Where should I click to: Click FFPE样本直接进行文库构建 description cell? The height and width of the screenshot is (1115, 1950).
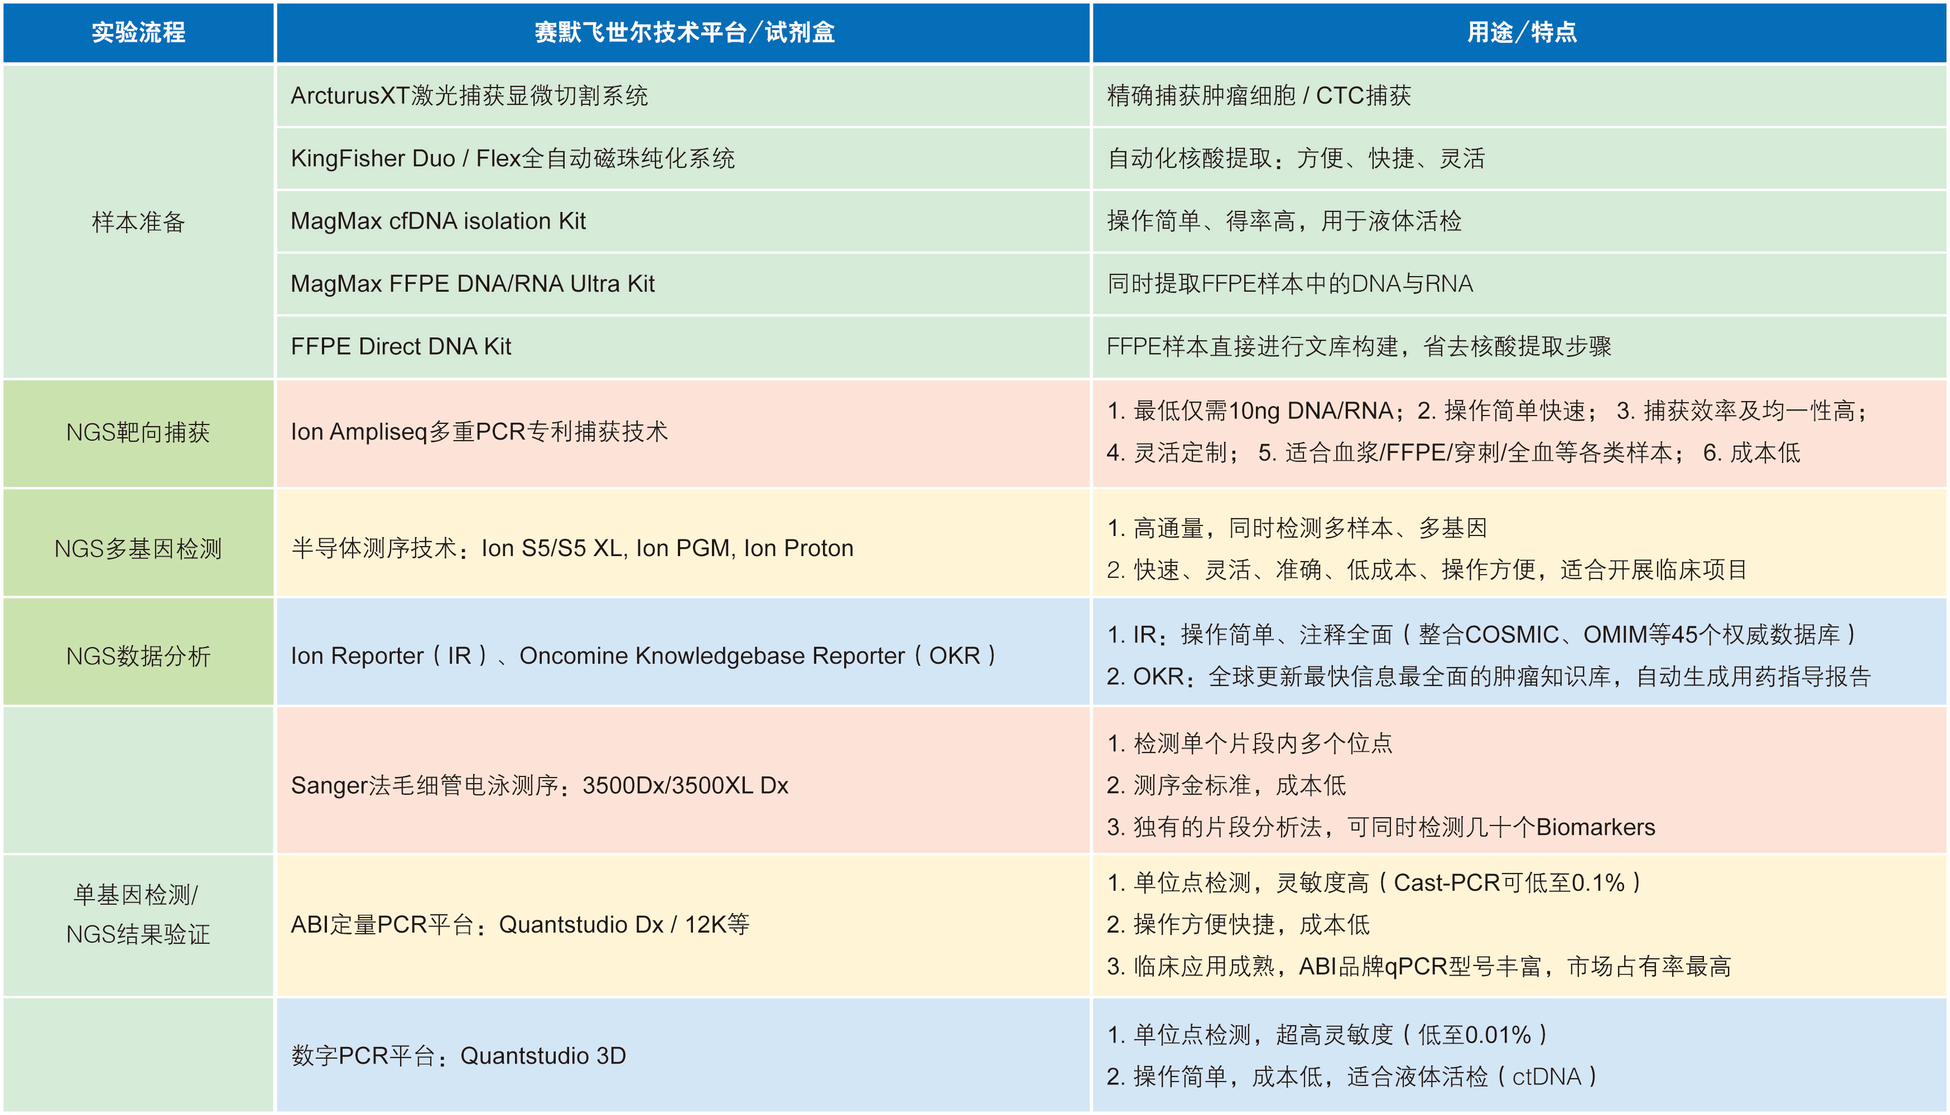coord(1520,347)
